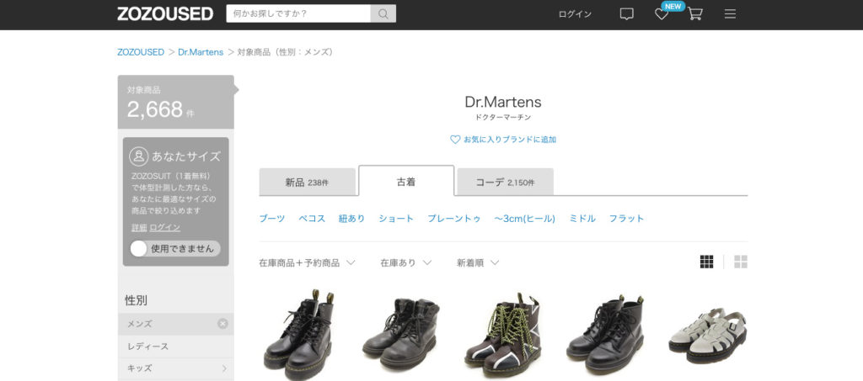Click the search magnifier button
The height and width of the screenshot is (381, 863).
383,13
